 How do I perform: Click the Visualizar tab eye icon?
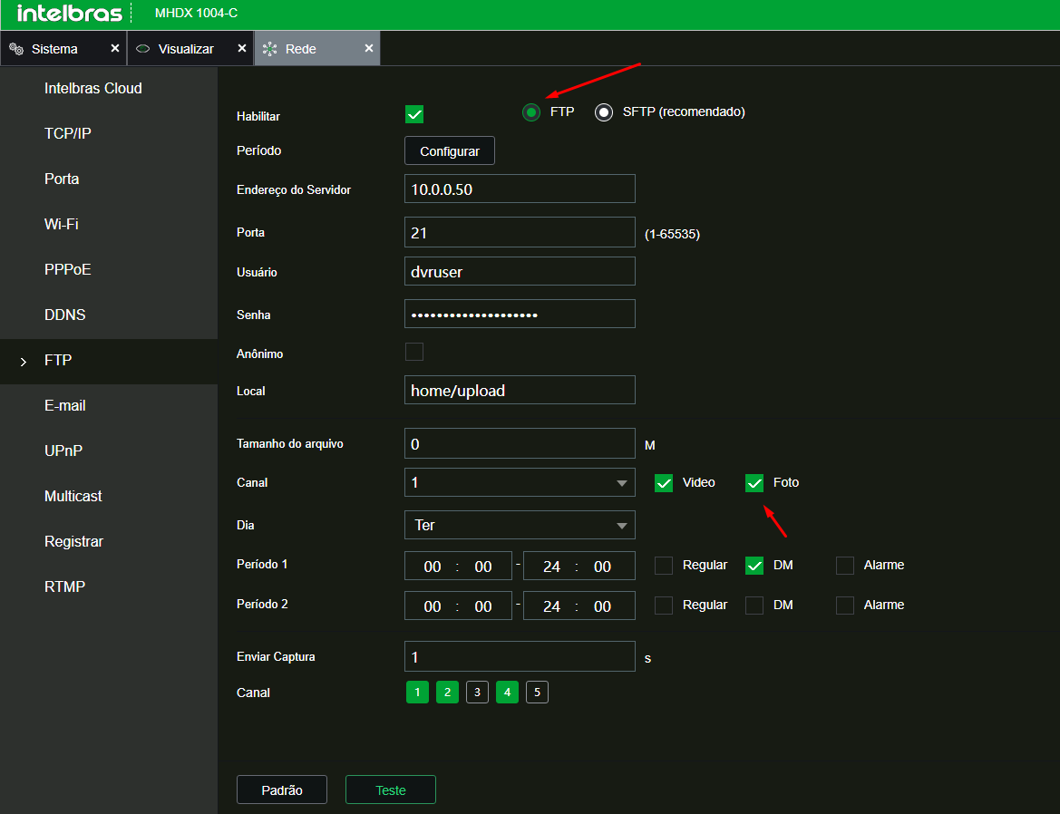coord(142,49)
